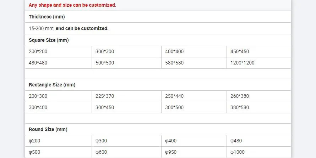Select the 225*370 rectangle size cell

105,96
